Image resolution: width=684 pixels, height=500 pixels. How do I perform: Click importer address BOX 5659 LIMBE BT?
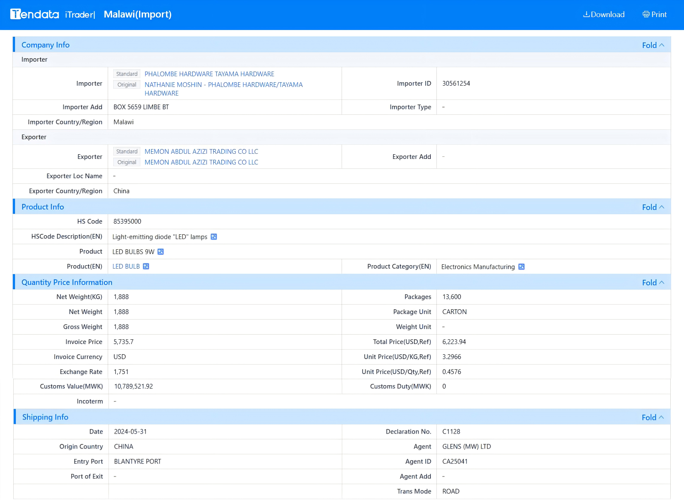pyautogui.click(x=141, y=107)
